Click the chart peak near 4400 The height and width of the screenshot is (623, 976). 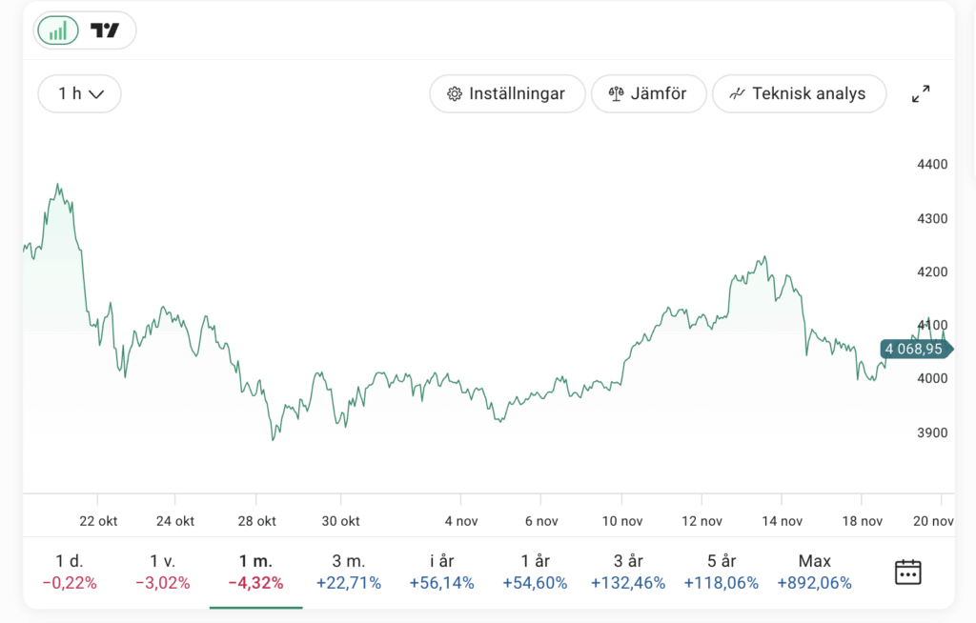[x=58, y=185]
